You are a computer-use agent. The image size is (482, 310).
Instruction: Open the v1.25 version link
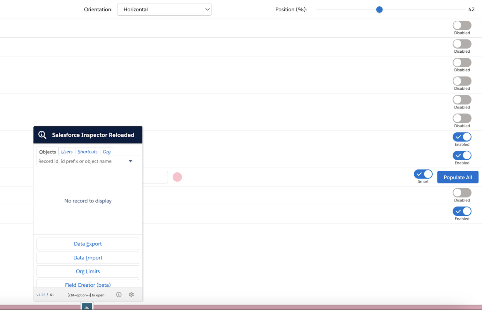pos(41,295)
